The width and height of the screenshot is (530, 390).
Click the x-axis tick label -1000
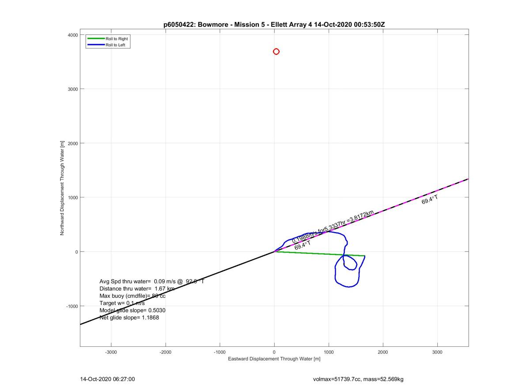tap(220, 352)
